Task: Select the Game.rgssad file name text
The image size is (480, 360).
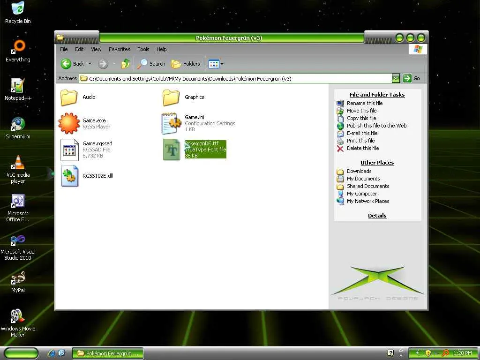Action: [x=97, y=143]
